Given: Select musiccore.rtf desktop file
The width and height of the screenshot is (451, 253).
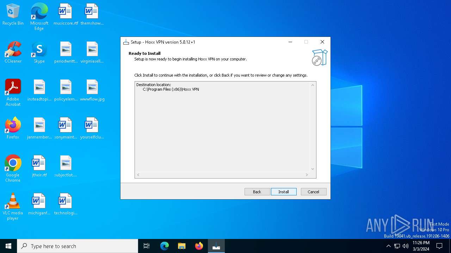Looking at the screenshot, I should pyautogui.click(x=66, y=15).
